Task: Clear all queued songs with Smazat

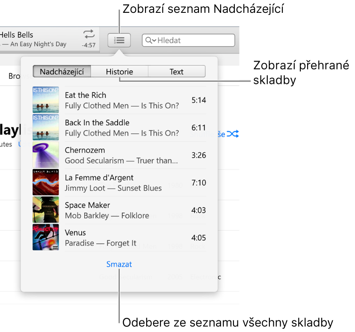Action: coord(119,264)
